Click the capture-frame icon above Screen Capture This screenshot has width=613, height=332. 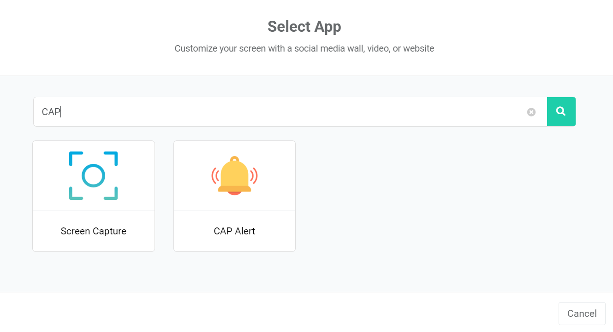coord(93,175)
